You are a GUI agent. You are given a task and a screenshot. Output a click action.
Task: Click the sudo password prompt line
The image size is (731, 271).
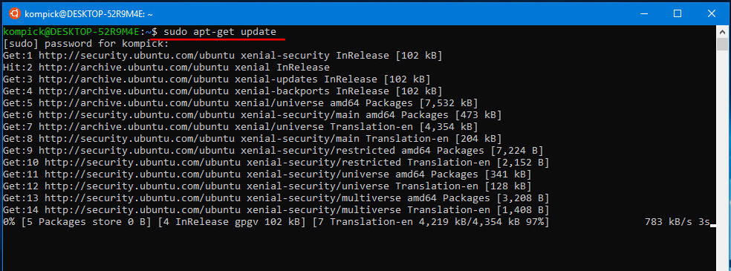pos(85,44)
